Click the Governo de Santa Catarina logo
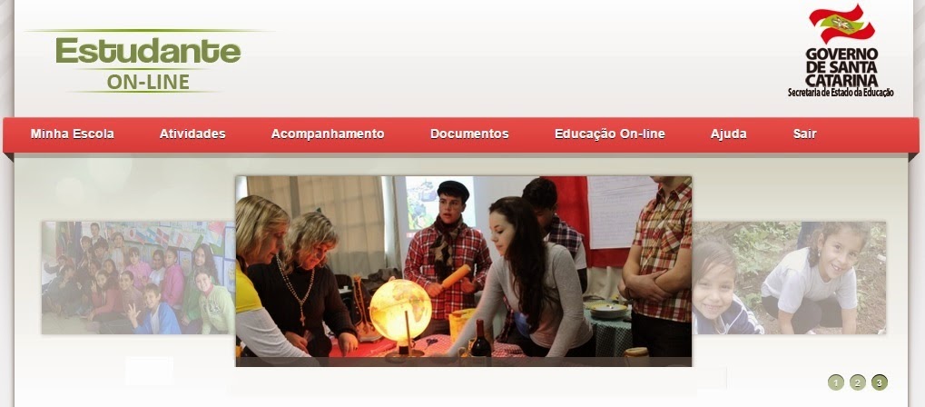Viewport: 925px width, 407px height. pyautogui.click(x=841, y=51)
